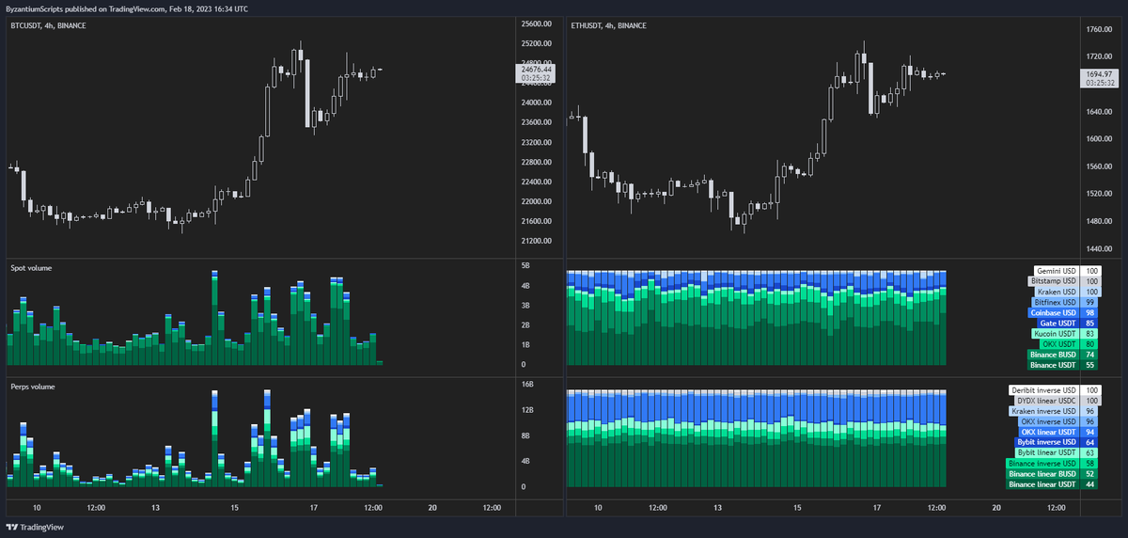1128x538 pixels.
Task: Select the BTCUSDT, 4h, BINANCE chart title
Action: [48, 25]
